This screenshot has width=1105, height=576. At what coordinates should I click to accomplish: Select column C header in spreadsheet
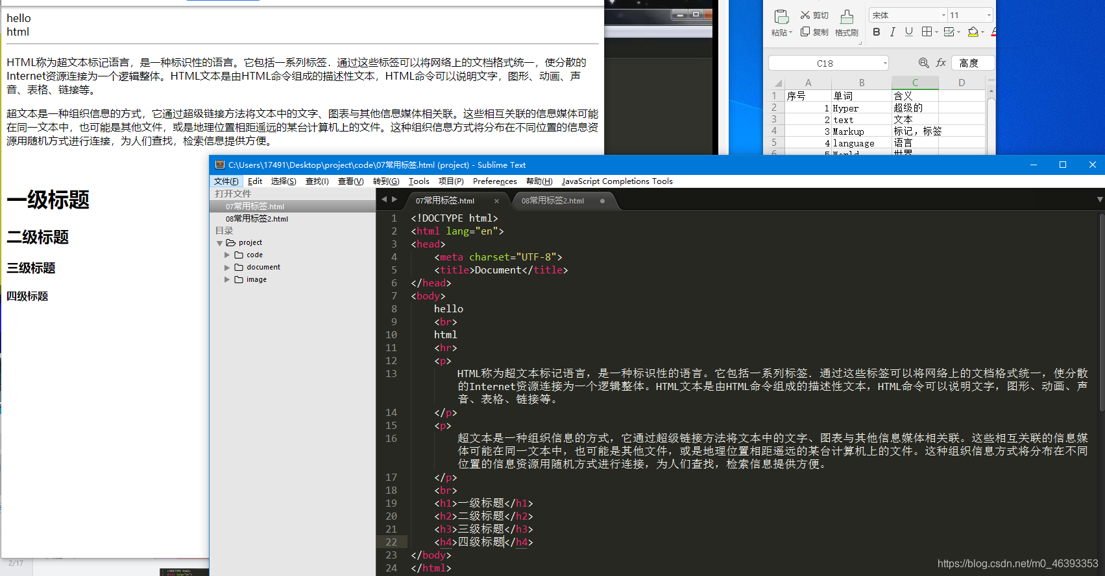[915, 83]
